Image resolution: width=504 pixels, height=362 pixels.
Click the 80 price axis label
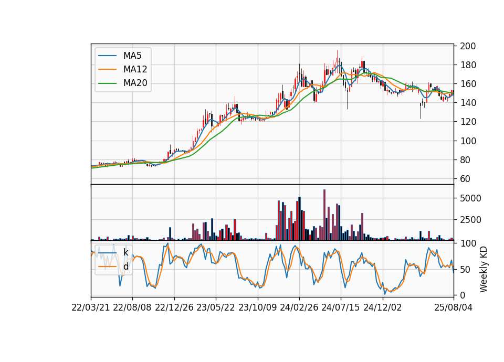click(465, 160)
